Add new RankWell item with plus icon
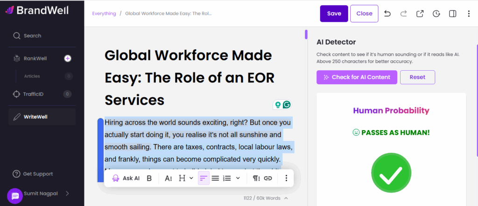The width and height of the screenshot is (478, 206). click(68, 58)
